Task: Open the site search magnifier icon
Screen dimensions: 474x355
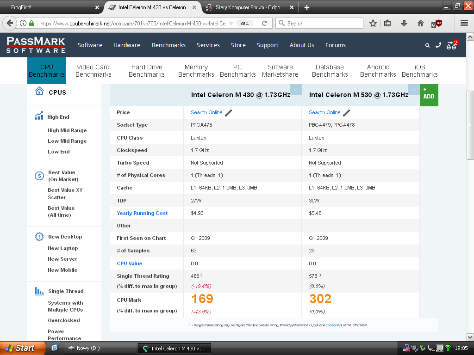Action: click(x=427, y=45)
